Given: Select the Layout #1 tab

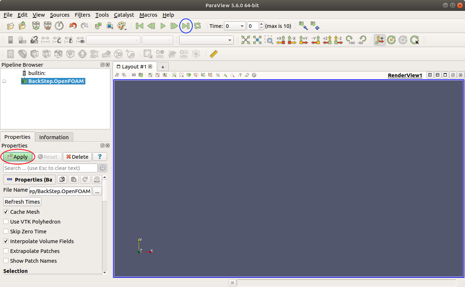Looking at the screenshot, I should pos(134,67).
